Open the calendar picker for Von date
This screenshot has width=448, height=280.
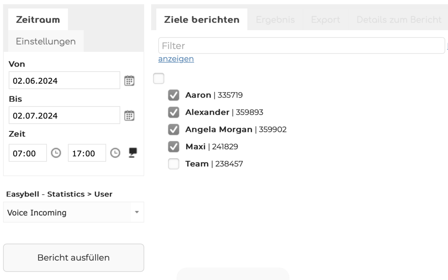point(129,81)
